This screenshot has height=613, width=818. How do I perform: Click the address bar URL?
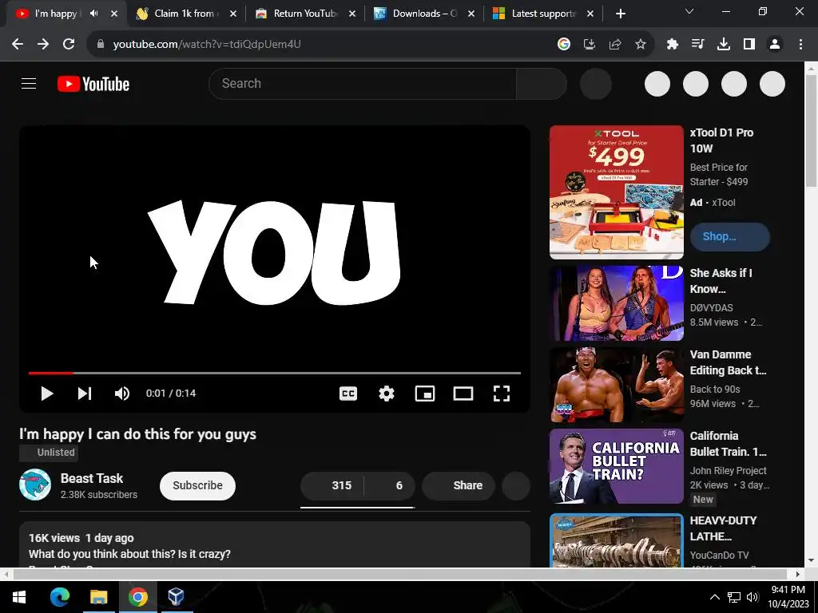click(207, 45)
